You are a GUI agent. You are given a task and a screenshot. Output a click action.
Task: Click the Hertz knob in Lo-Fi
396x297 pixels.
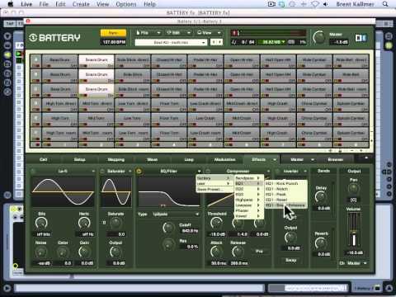point(84,223)
